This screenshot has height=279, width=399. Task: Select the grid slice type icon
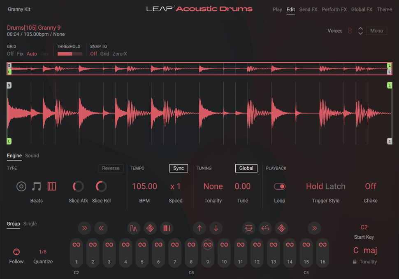(51, 186)
